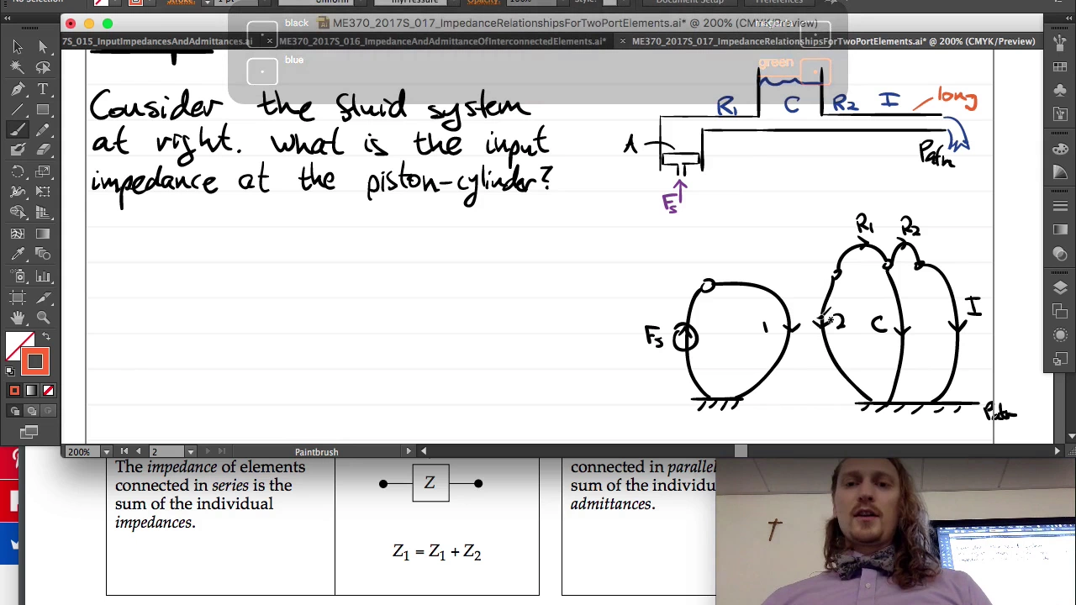Activate the Artboard tool
Screen dimensions: 1076x605
[18, 297]
